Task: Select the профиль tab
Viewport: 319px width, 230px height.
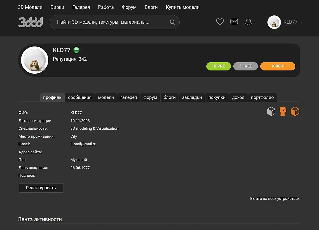Action: (52, 97)
